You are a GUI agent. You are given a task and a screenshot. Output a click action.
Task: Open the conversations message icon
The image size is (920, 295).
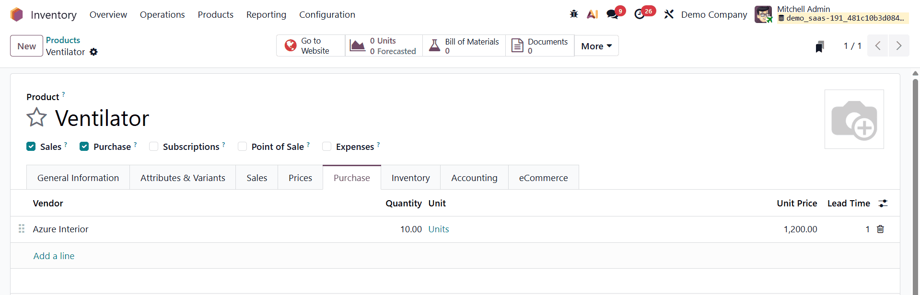[612, 14]
